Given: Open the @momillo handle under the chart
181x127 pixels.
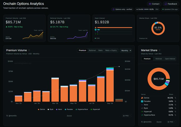Looking at the screenshot, I should pos(13,116).
